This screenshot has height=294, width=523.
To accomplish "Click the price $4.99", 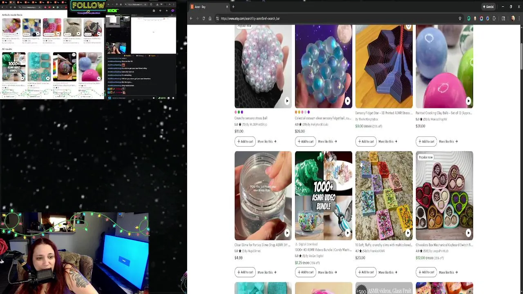I will [x=239, y=258].
